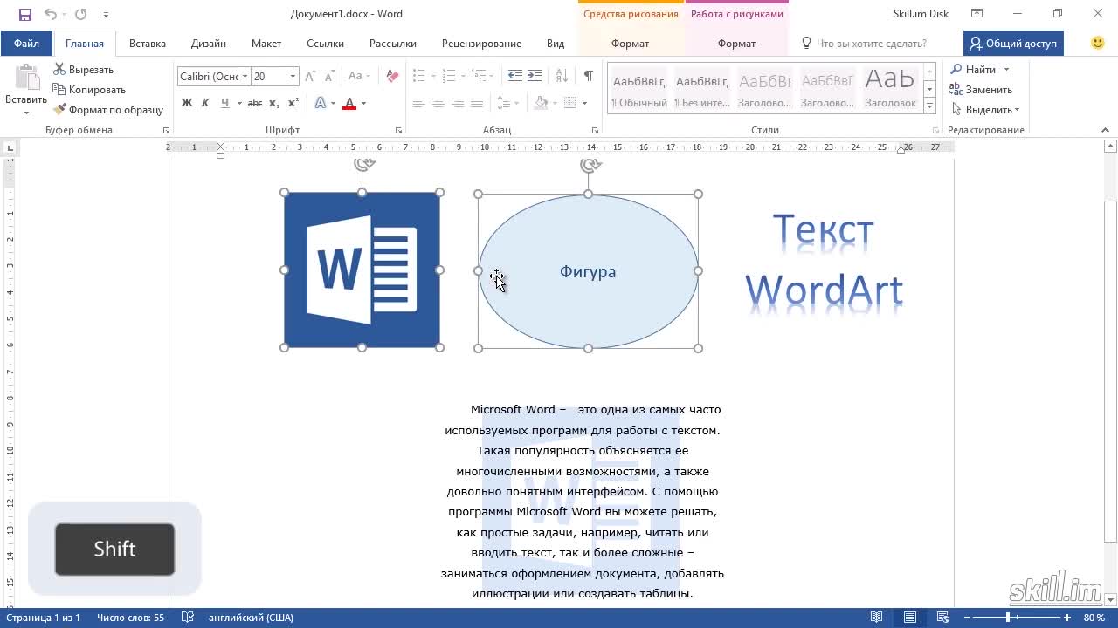Screen dimensions: 1118x628
Task: Open the font color dropdown arrow
Action: [x=363, y=103]
